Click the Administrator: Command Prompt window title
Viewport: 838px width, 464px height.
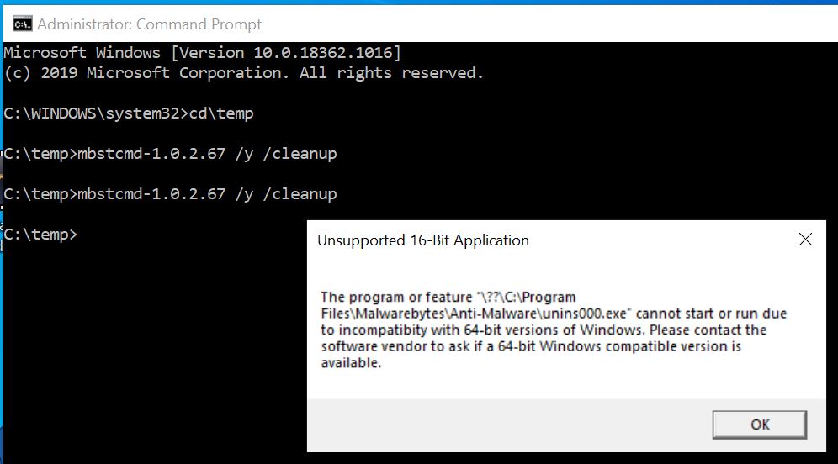point(150,24)
